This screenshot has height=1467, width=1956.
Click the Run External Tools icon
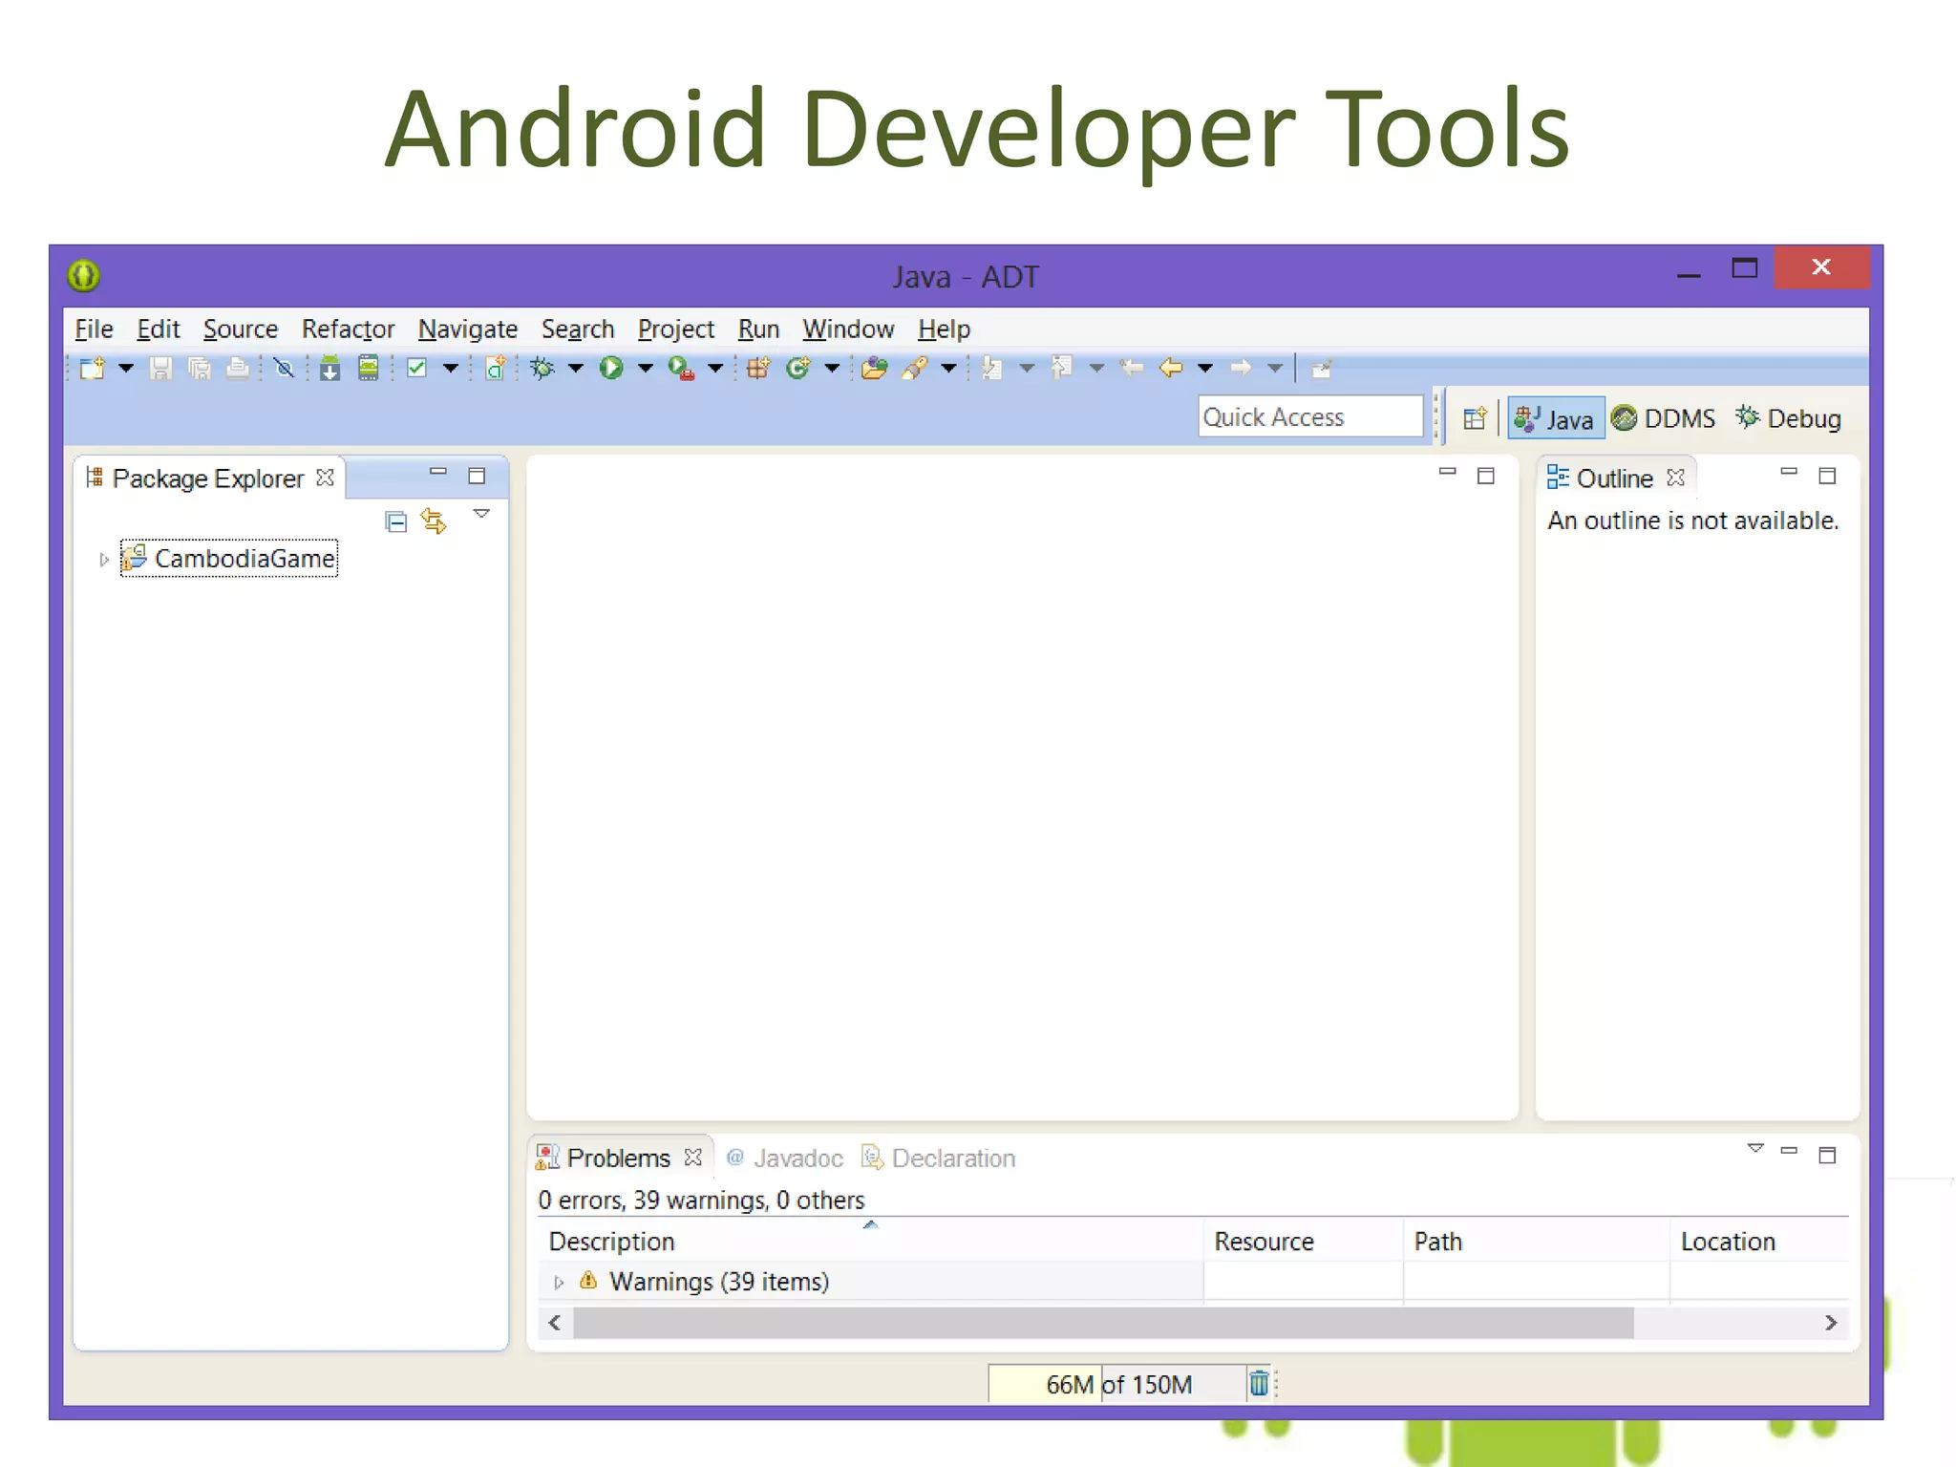coord(681,368)
